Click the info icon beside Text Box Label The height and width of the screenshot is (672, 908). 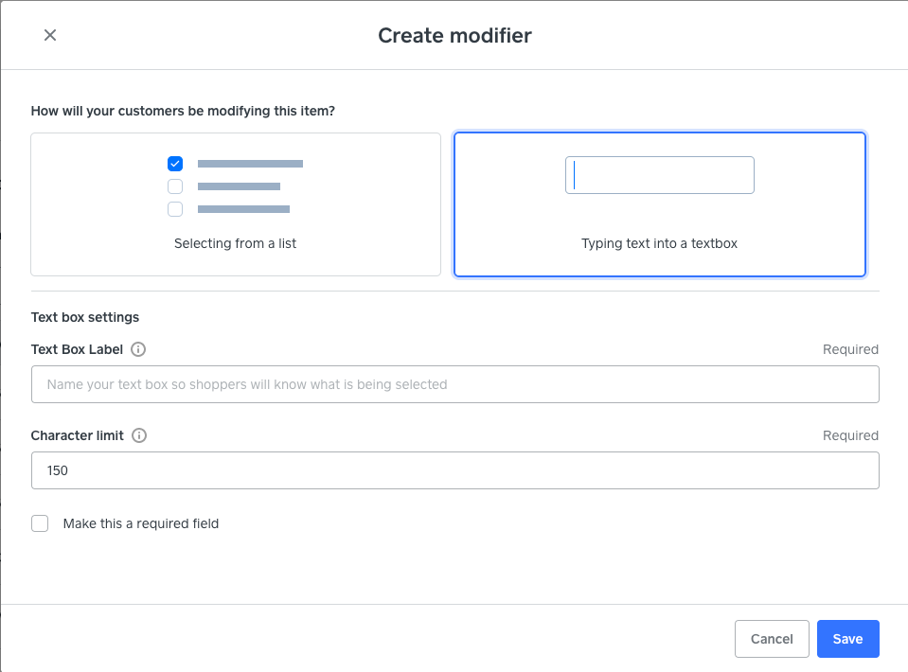[x=138, y=349]
